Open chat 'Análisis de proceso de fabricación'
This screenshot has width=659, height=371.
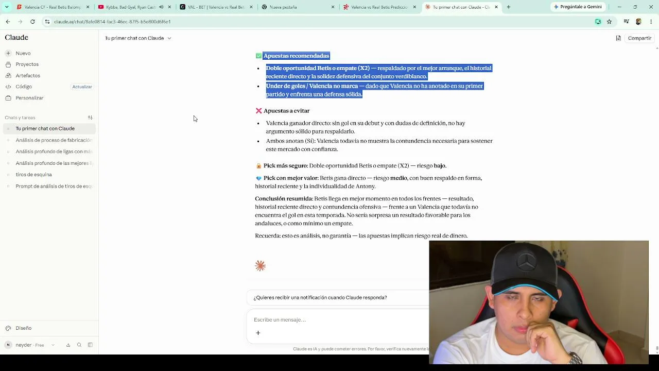click(x=49, y=140)
